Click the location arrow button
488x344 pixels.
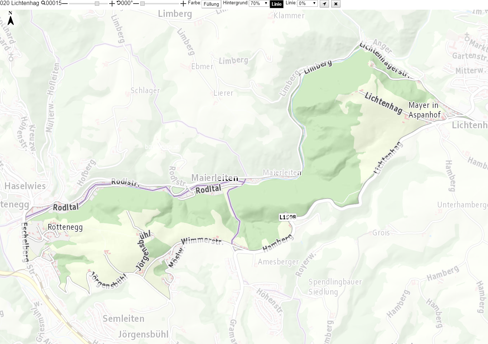pyautogui.click(x=324, y=4)
